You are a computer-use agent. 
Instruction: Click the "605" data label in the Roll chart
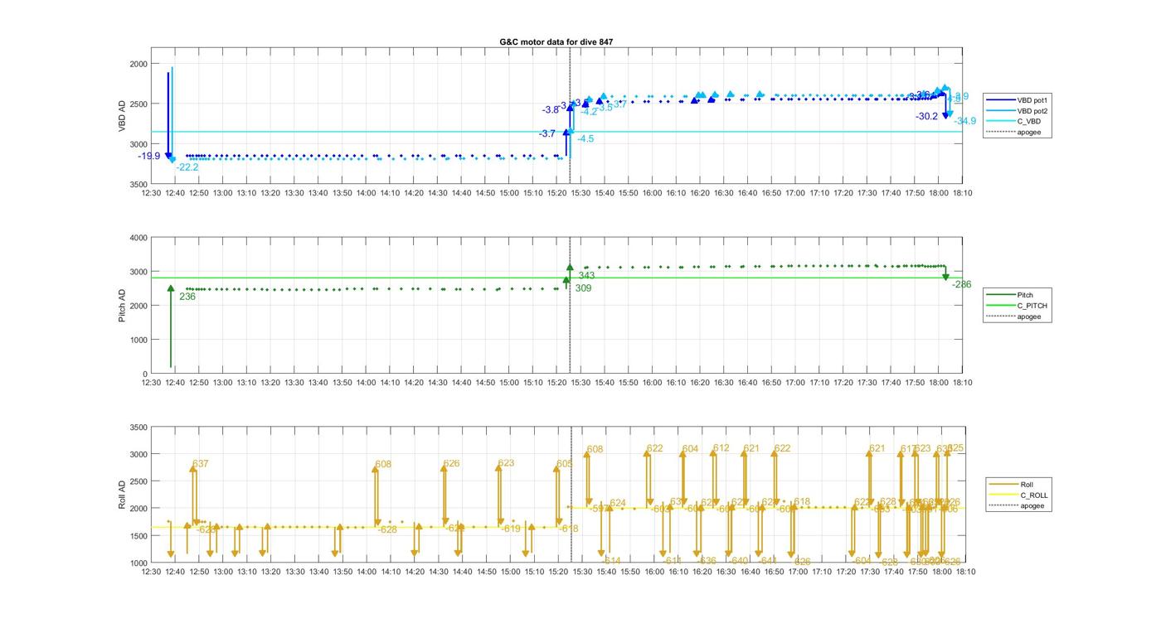tap(565, 464)
